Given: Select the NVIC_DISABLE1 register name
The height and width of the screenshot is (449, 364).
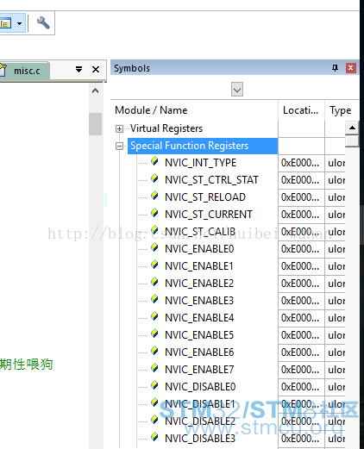Looking at the screenshot, I should pos(200,404).
